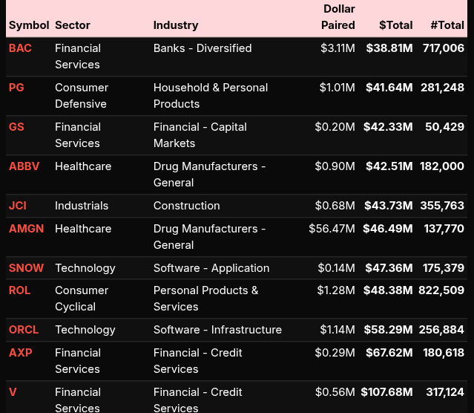Click the PG stock symbol

tap(16, 88)
